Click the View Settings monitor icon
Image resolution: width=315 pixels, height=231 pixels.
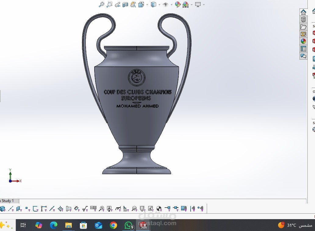[198, 4]
